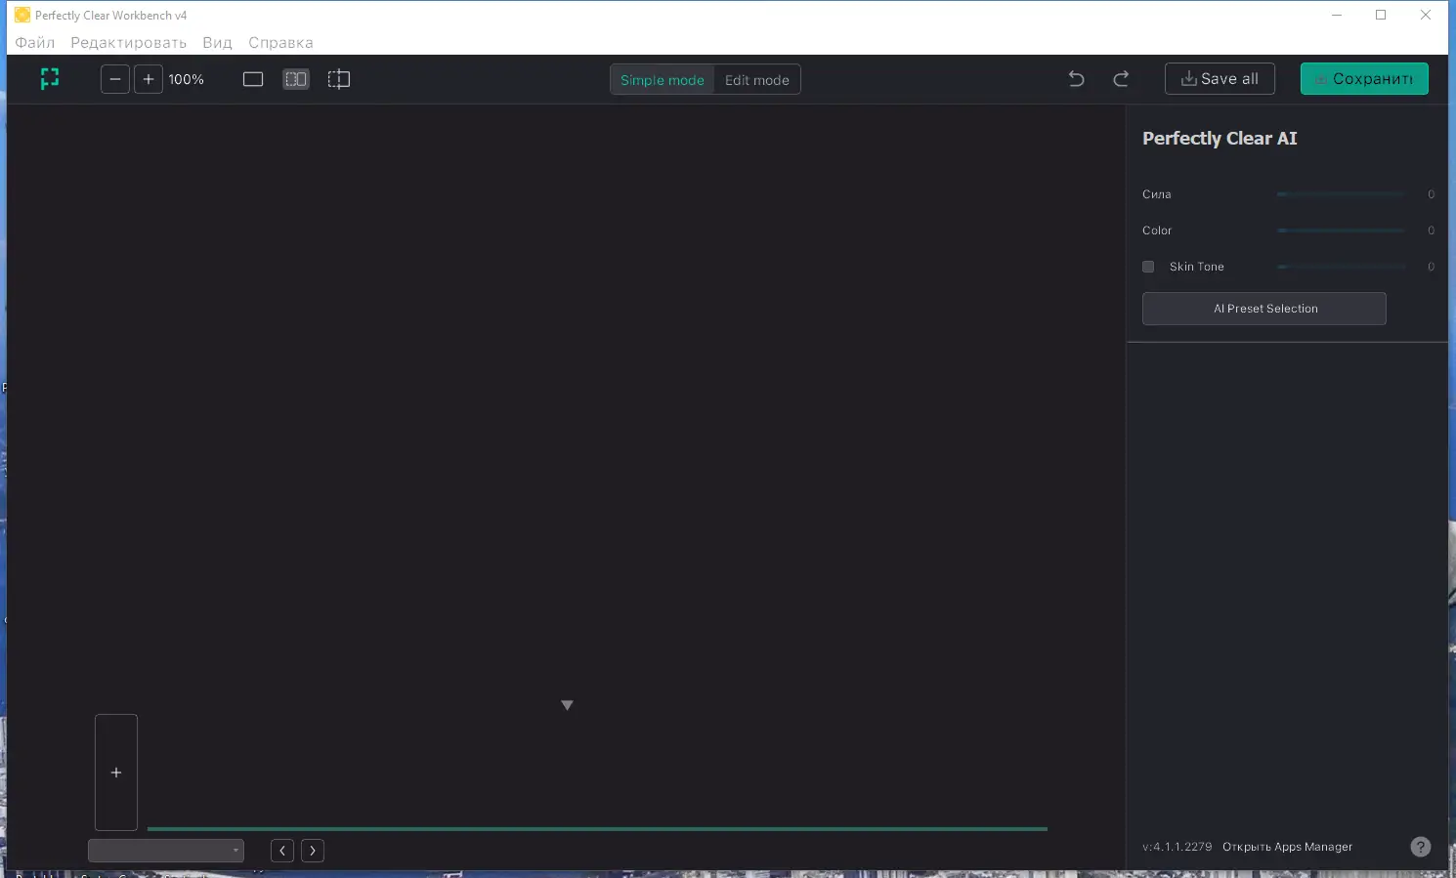This screenshot has width=1456, height=878.
Task: Switch to side-by-side compare view
Action: (x=296, y=79)
